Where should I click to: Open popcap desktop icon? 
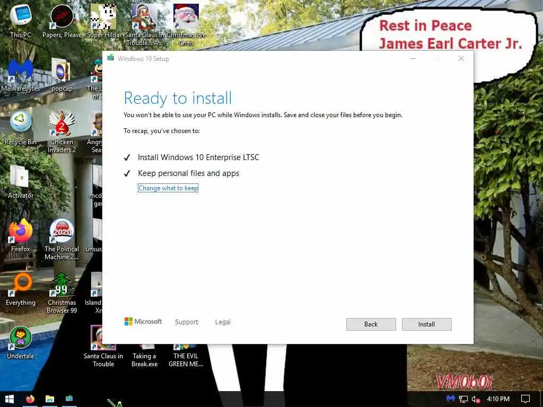point(62,75)
